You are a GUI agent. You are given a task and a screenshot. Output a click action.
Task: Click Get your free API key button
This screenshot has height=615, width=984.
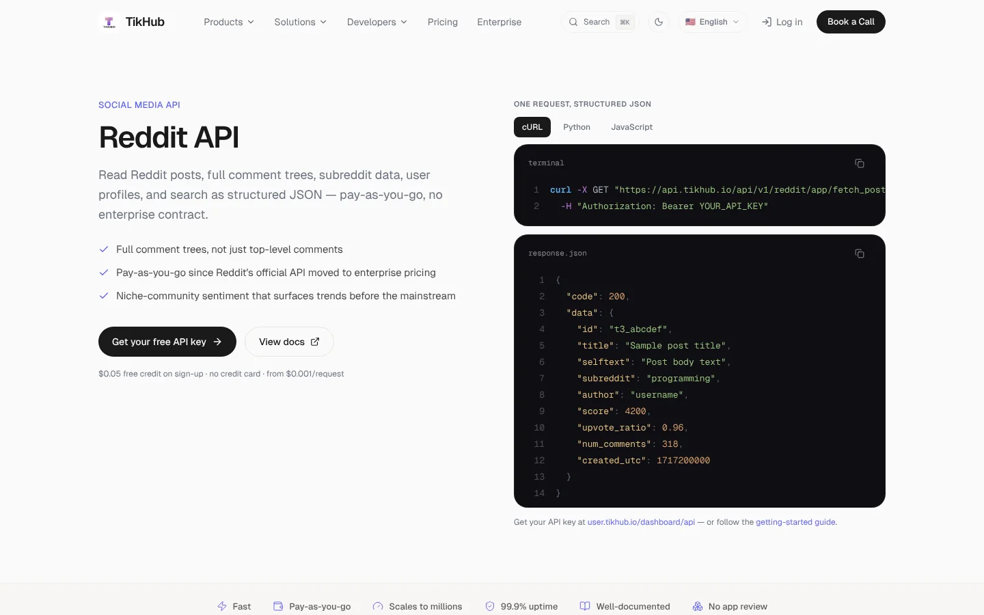167,342
